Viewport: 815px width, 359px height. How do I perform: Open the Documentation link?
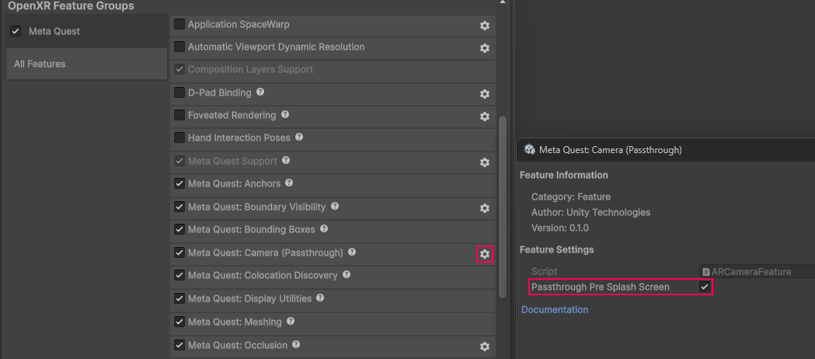(554, 309)
